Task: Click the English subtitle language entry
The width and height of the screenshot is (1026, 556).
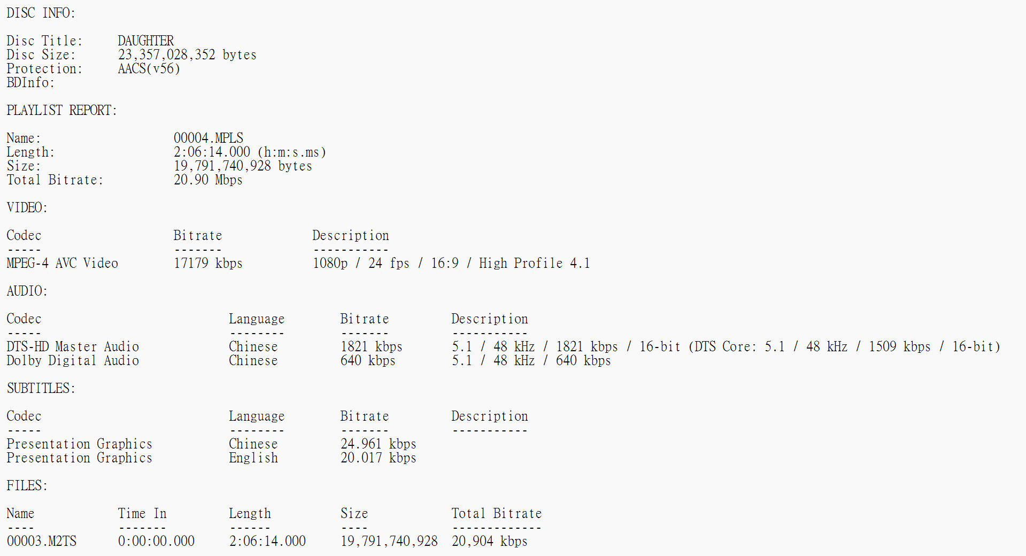Action: pyautogui.click(x=253, y=458)
